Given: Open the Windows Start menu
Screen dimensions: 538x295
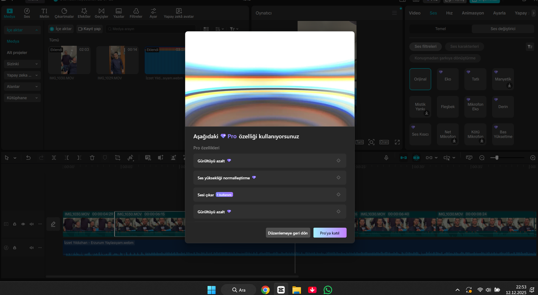Looking at the screenshot, I should (x=212, y=290).
